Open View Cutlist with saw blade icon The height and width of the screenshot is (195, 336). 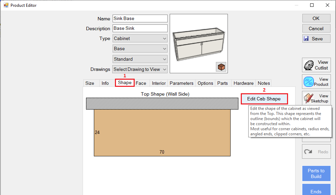(x=316, y=65)
